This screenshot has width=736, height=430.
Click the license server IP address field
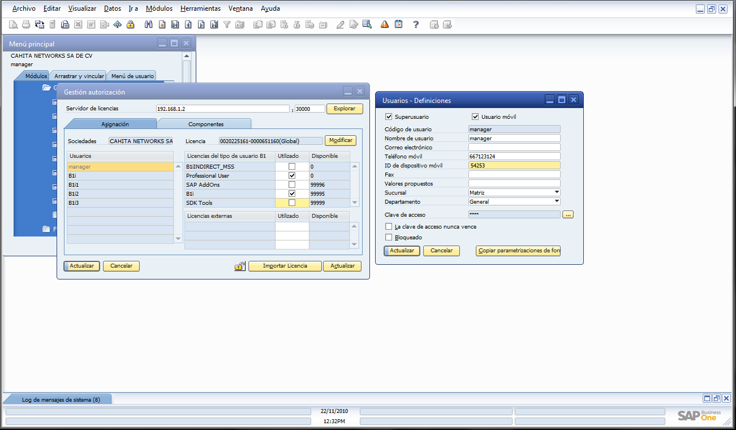point(223,109)
